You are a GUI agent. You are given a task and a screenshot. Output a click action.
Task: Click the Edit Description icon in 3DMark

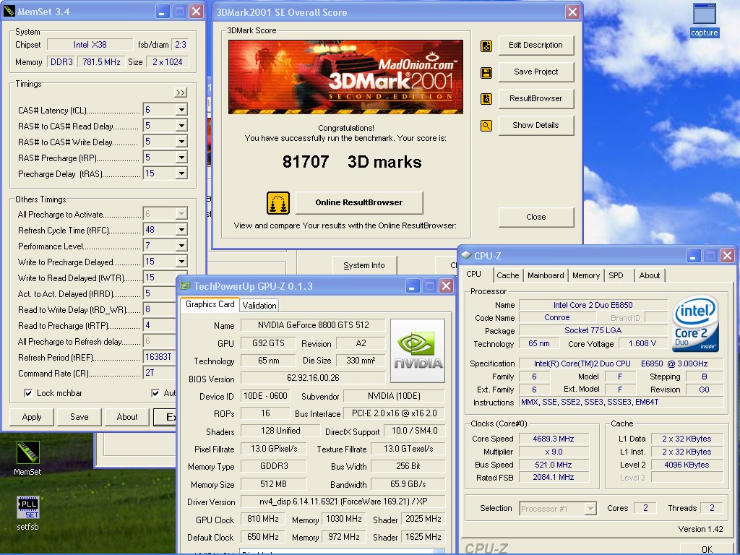point(486,46)
